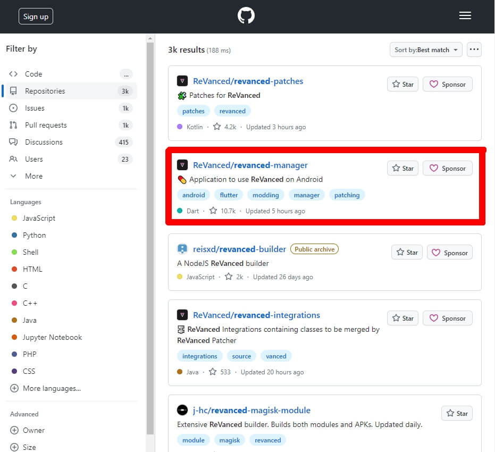Open ReVanced/revanced-patches repository
The width and height of the screenshot is (495, 452).
pos(248,81)
